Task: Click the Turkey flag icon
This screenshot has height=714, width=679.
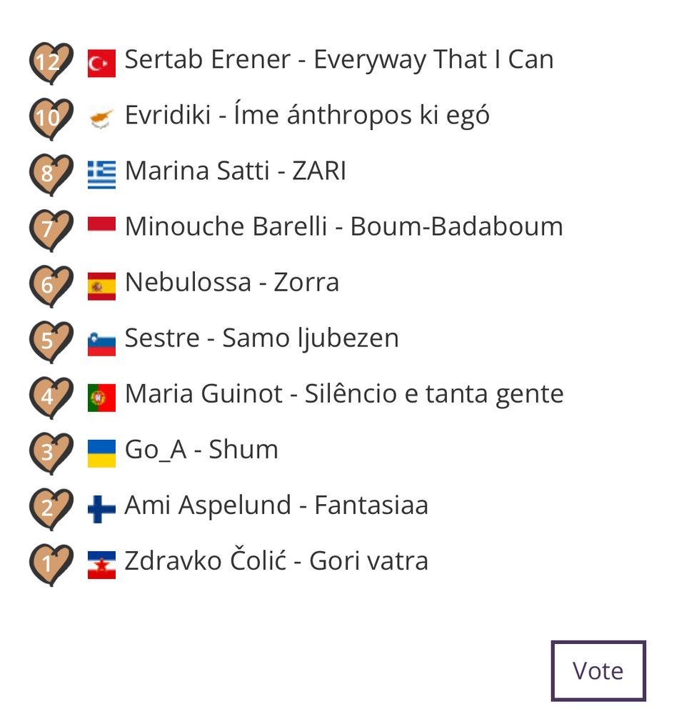Action: click(101, 64)
